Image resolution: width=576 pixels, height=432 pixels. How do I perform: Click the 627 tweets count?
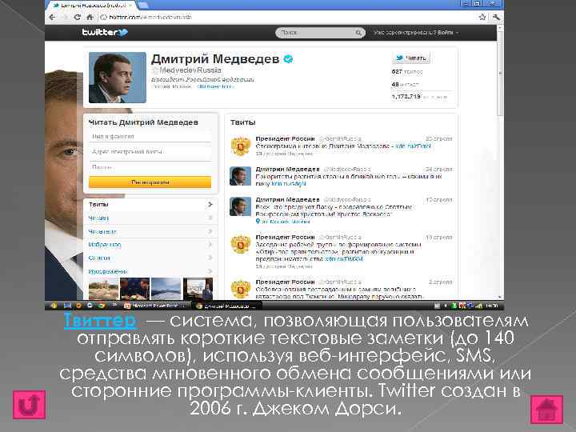tap(397, 72)
